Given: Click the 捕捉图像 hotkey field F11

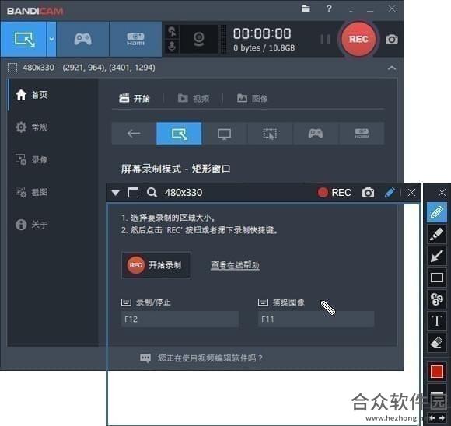Looking at the screenshot, I should coord(316,319).
